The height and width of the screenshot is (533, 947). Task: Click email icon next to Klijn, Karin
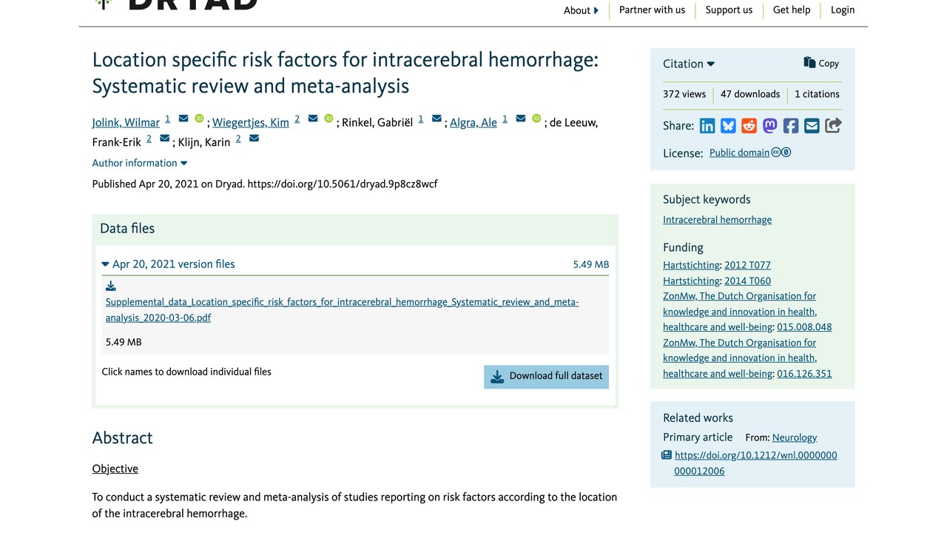pyautogui.click(x=255, y=138)
